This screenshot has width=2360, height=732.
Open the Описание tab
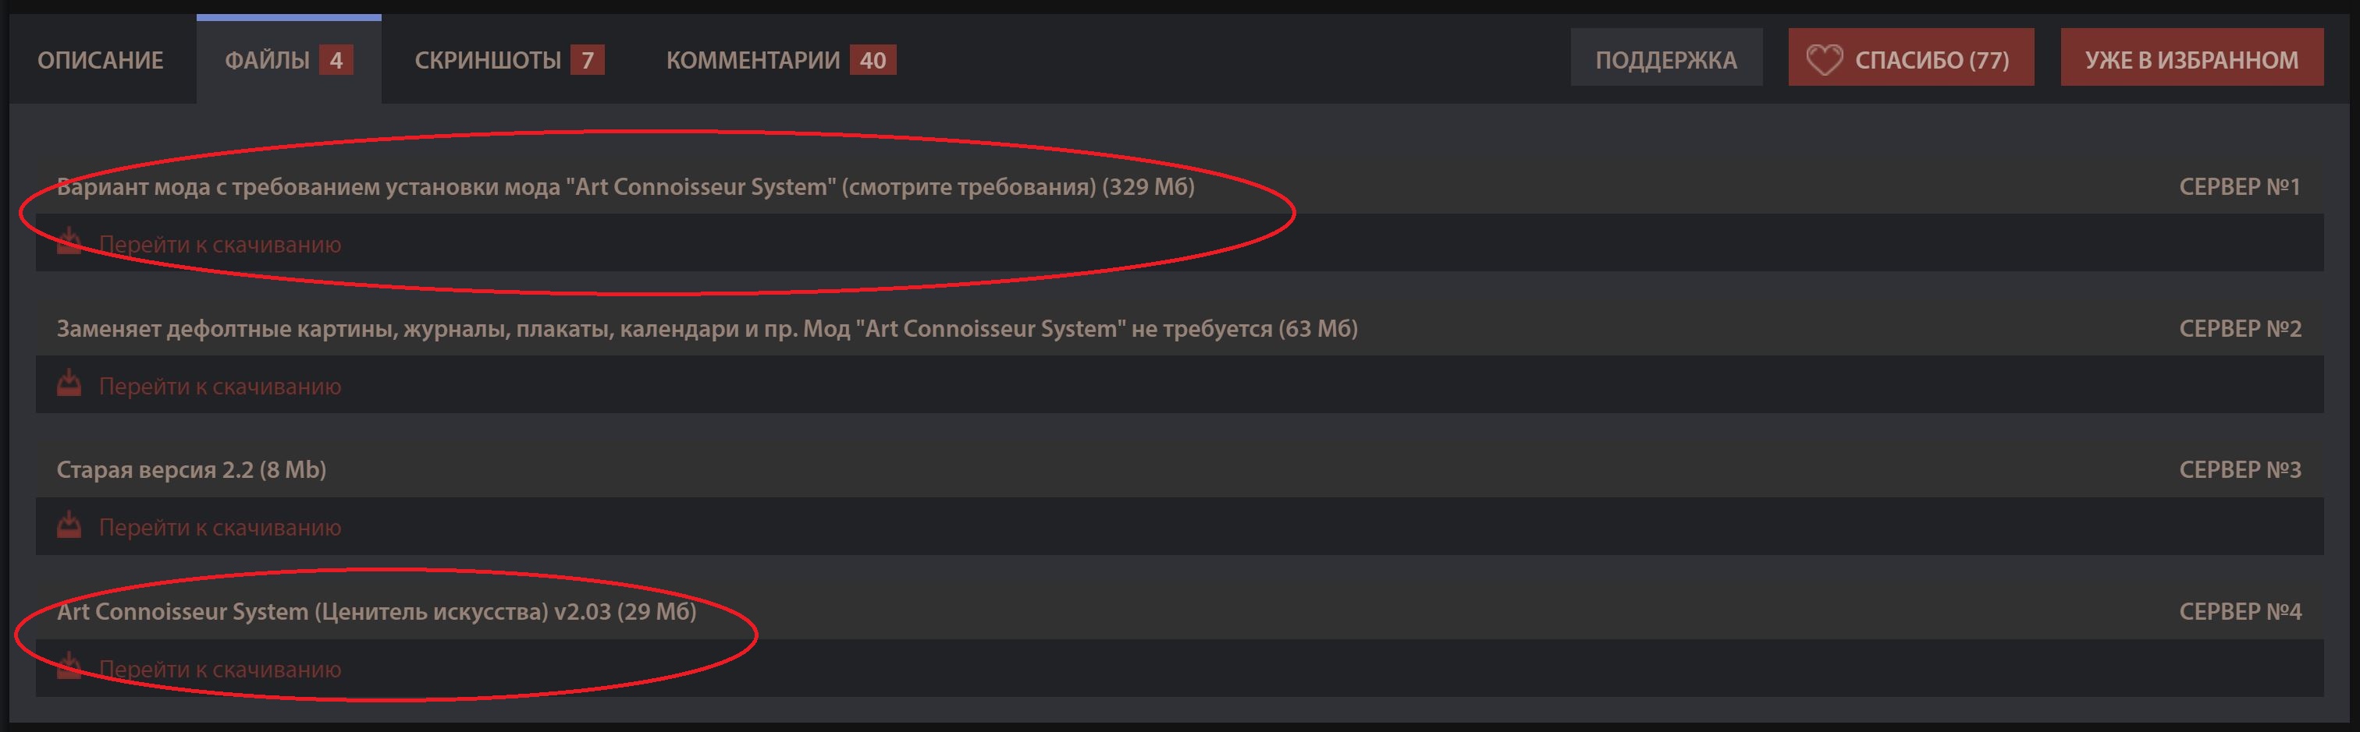click(x=101, y=60)
